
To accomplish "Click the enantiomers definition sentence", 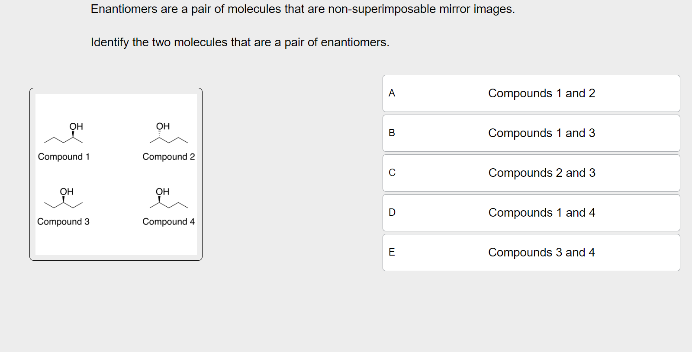I will click(x=303, y=9).
